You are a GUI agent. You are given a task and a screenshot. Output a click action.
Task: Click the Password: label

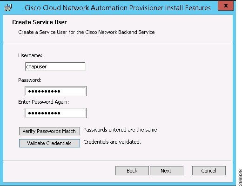[x=30, y=80]
